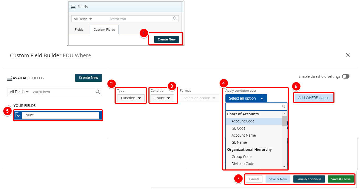Click the Available Fields search magnifier icon

98,92
